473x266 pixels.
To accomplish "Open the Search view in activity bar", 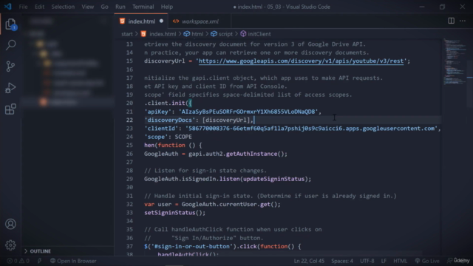I will [10, 45].
